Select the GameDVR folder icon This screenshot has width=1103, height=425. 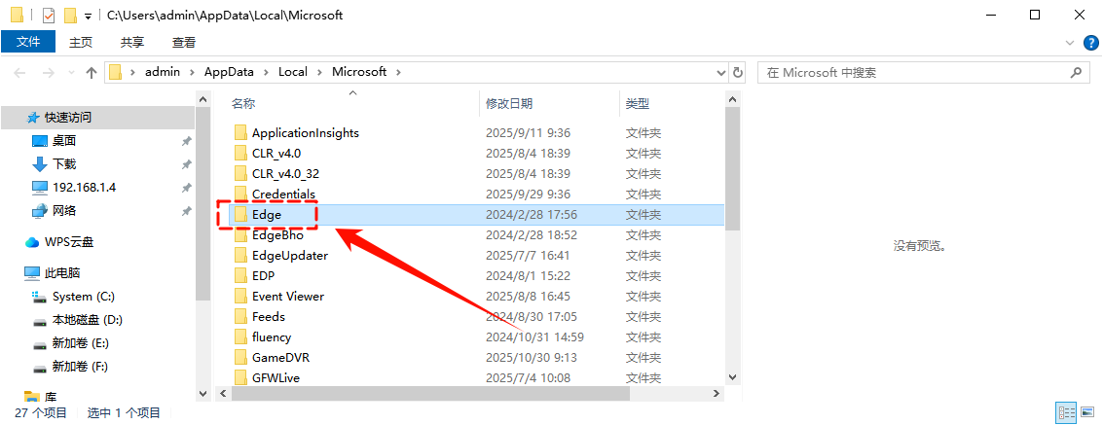(x=240, y=358)
